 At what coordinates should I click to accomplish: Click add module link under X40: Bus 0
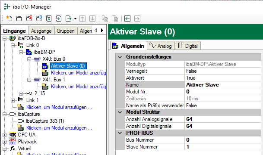click(x=78, y=73)
